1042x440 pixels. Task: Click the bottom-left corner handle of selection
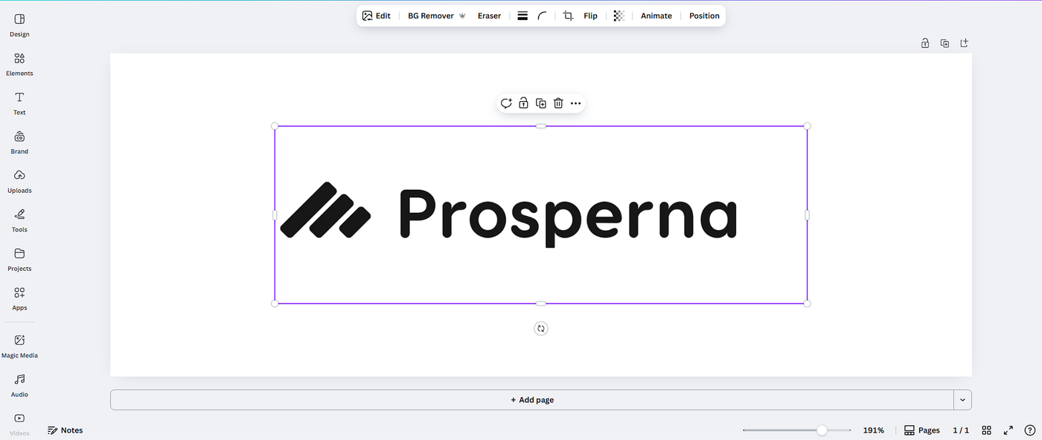[275, 304]
